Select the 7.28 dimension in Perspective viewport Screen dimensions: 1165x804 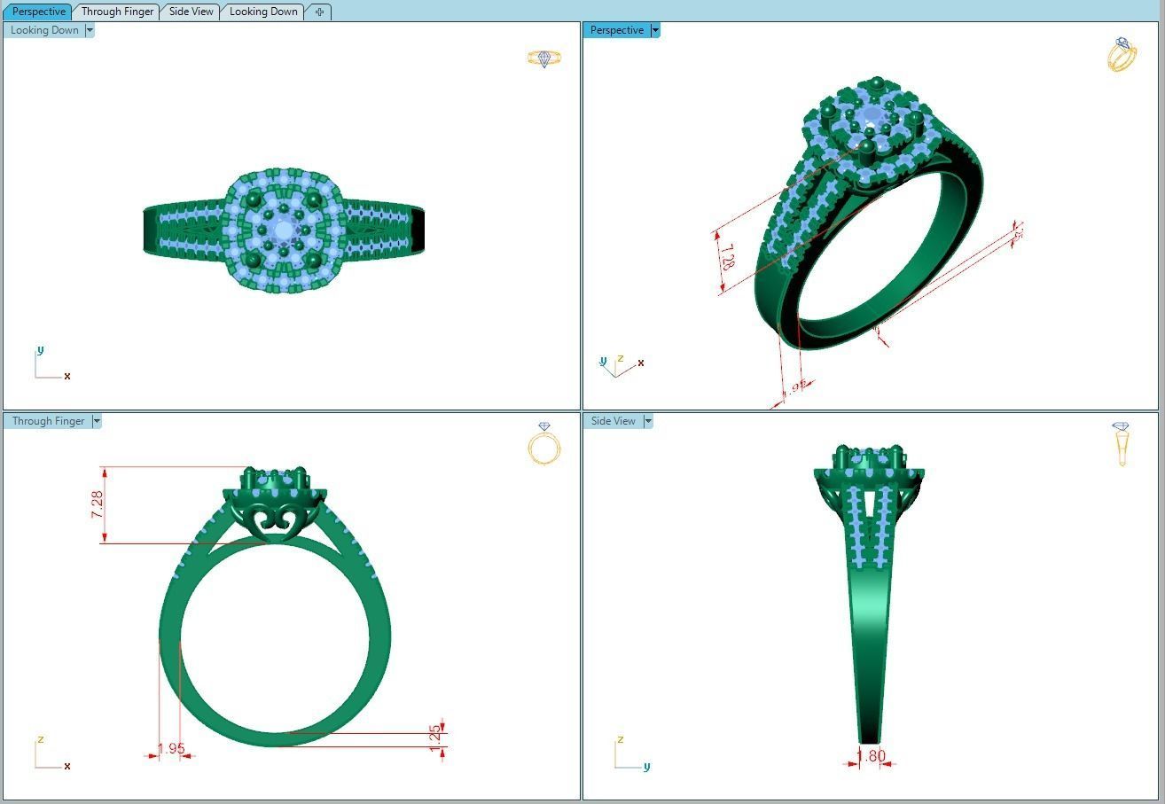tap(728, 257)
